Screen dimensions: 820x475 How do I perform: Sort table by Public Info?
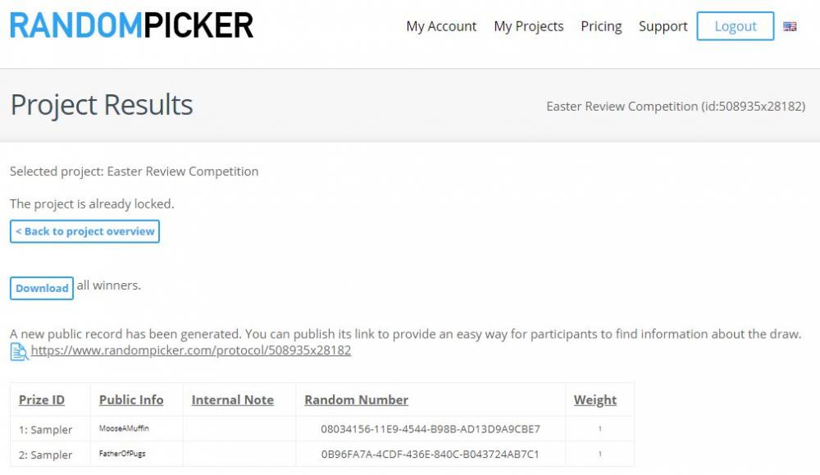pyautogui.click(x=131, y=400)
